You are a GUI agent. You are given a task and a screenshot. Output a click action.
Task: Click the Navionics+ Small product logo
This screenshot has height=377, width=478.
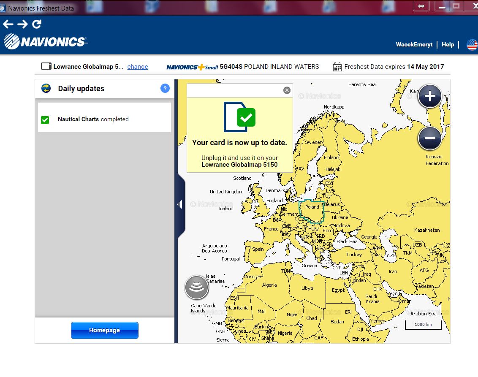coord(192,67)
